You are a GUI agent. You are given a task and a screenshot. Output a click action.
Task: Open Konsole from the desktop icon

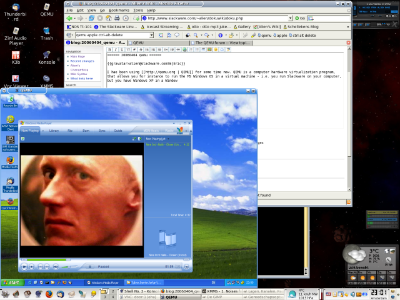pos(47,57)
